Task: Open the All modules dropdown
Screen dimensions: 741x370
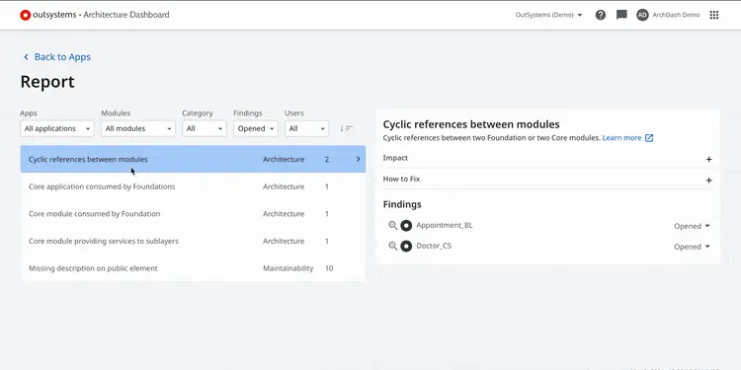Action: (138, 128)
